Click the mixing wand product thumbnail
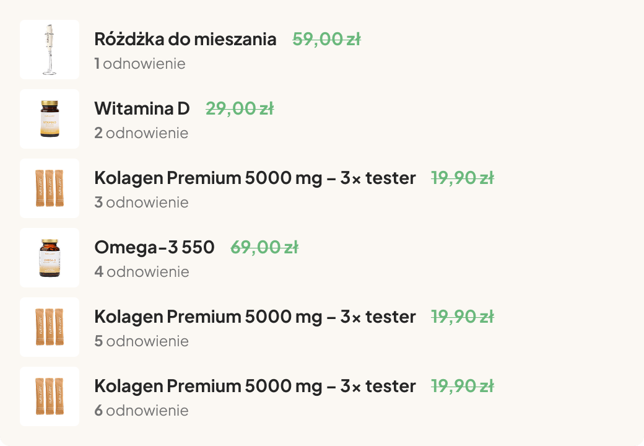644x446 pixels. tap(50, 50)
